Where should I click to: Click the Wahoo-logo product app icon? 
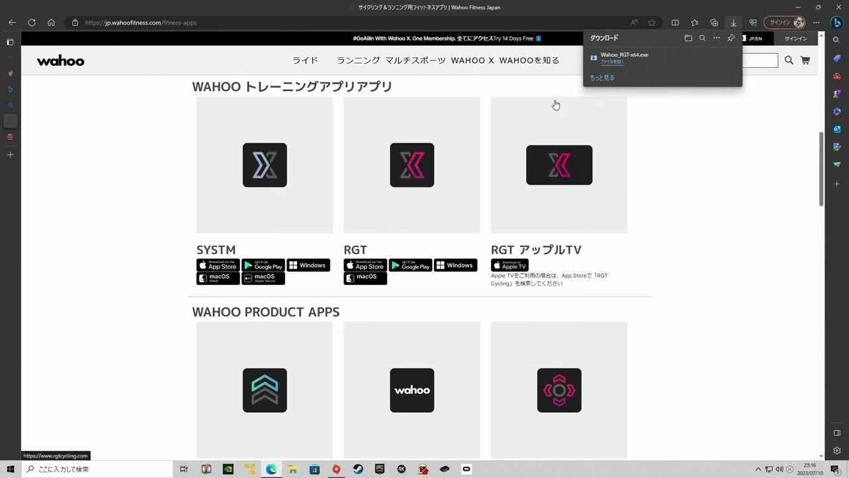click(412, 390)
